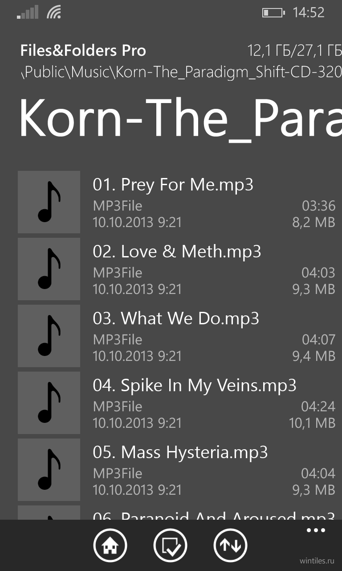Screen dimensions: 342x571
Task: Select 04. Spike In My Veins.mp3
Action: pos(177,403)
